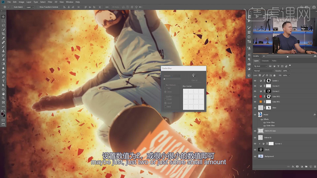Select Spin blur method radio
Image resolution: width=317 pixels, height=178 pixels.
coord(165,88)
